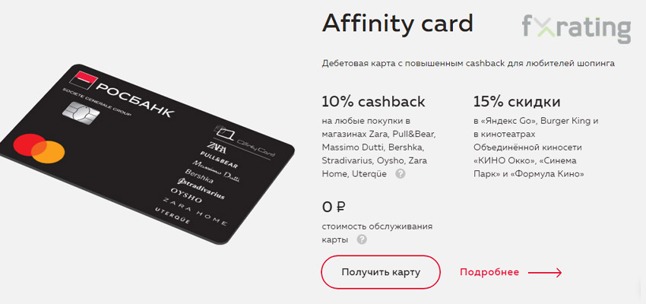Click the Affinity Card emblem on card

[244, 141]
